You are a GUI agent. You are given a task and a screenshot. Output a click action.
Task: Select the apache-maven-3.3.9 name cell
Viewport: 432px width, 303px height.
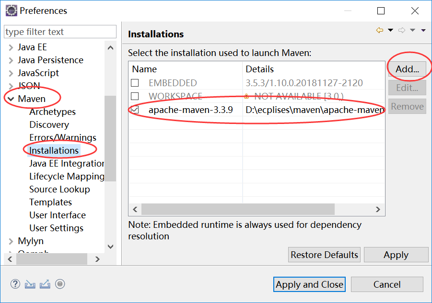[x=191, y=110]
